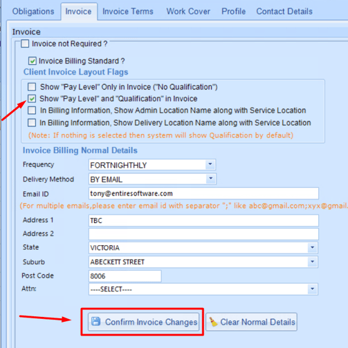
Task: Tick the Invoice not Required checkbox
Action: (25, 43)
